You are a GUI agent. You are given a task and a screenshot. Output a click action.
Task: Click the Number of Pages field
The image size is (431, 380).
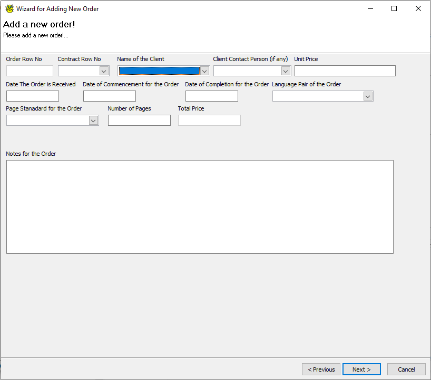139,121
